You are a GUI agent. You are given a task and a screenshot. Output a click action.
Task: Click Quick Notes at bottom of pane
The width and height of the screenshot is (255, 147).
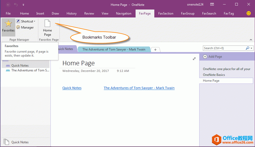click(x=20, y=142)
